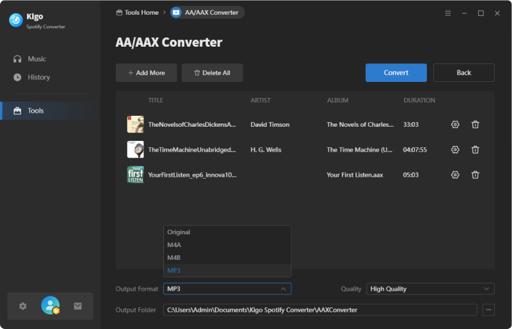Click Your First Listen cover thumbnail

click(x=135, y=175)
